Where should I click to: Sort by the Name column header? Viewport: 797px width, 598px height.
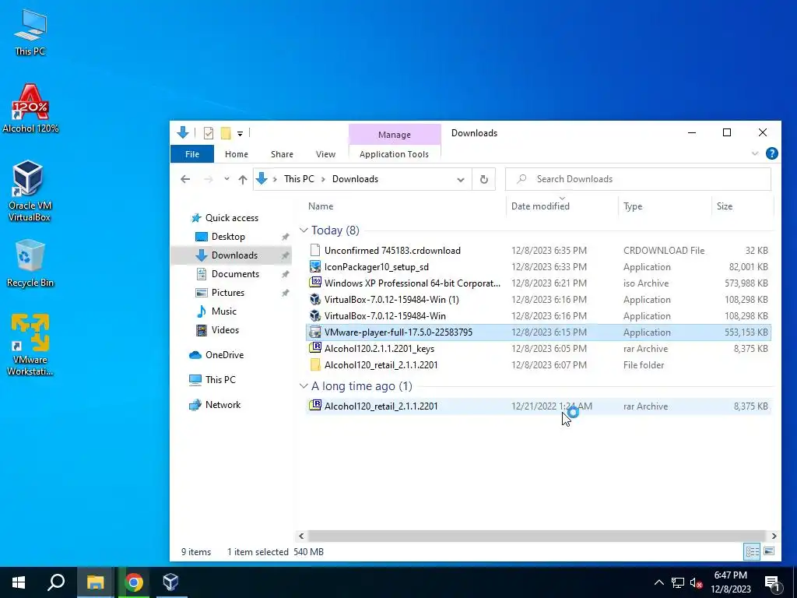pyautogui.click(x=406, y=206)
